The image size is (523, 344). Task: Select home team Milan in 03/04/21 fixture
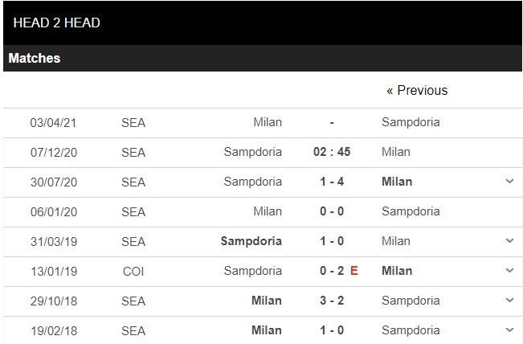pyautogui.click(x=268, y=122)
